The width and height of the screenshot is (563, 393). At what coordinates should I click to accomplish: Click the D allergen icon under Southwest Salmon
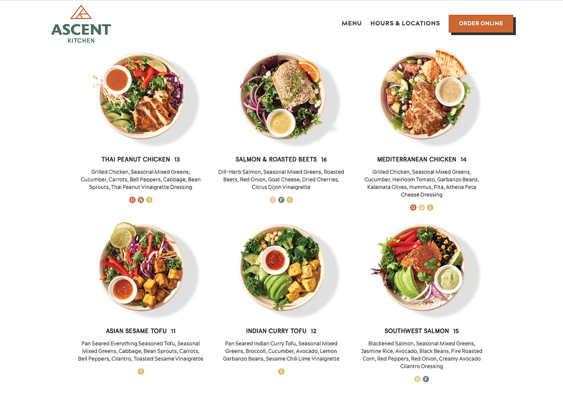(x=417, y=379)
